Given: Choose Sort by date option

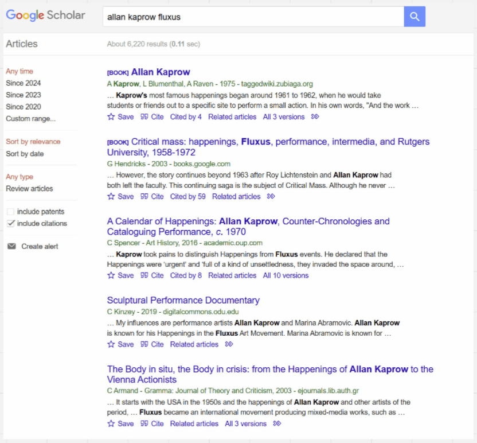Looking at the screenshot, I should coord(25,154).
